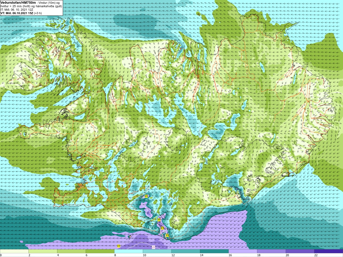Screen dimensions: 343x257
Task: Click the scale tick label '18'
Action: (259, 255)
